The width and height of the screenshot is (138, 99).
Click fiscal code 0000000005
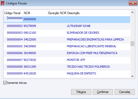[15, 46]
